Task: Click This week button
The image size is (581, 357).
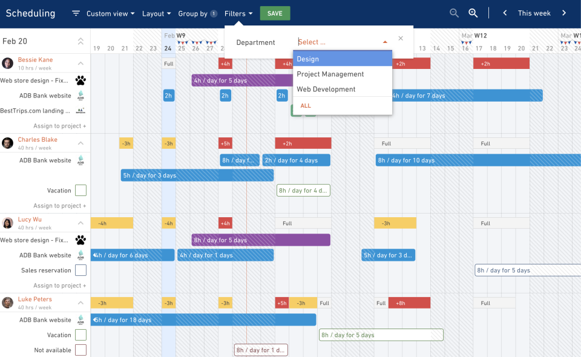Action: (534, 13)
